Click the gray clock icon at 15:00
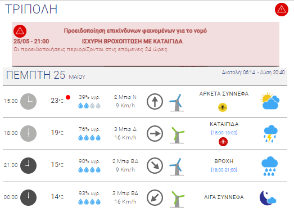294x212 pixels. pyautogui.click(x=28, y=101)
